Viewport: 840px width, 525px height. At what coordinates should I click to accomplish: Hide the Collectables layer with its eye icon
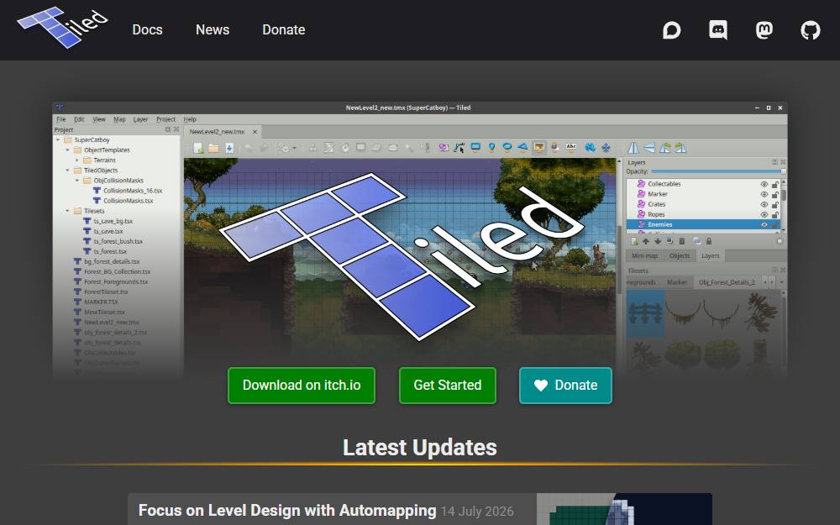(764, 184)
